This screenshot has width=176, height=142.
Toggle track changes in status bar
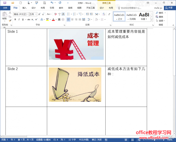point(97,140)
